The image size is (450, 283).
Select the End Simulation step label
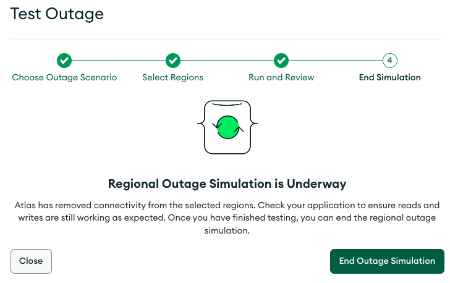(x=390, y=78)
